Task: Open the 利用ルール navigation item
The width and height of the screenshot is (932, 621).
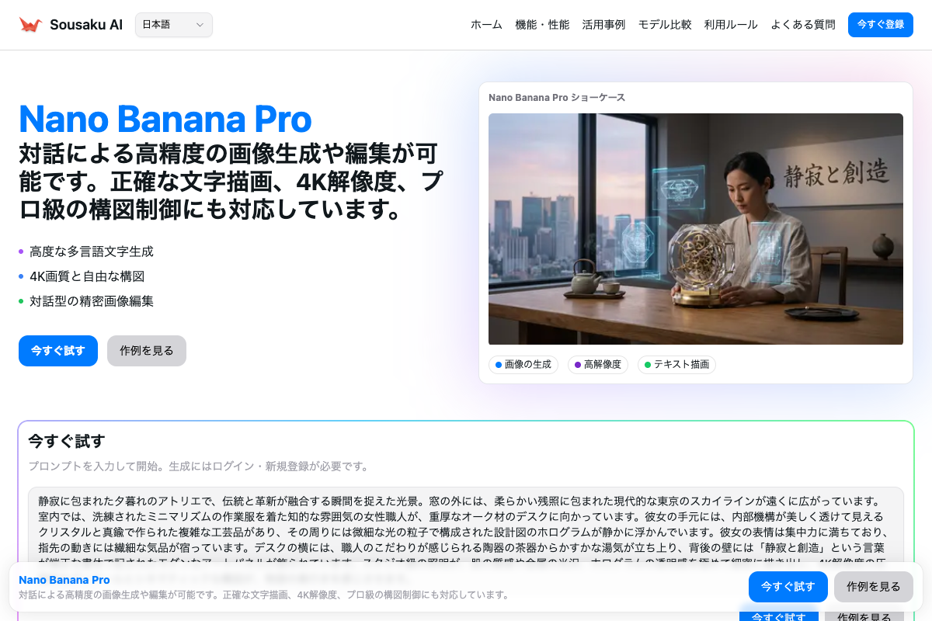Action: tap(731, 25)
